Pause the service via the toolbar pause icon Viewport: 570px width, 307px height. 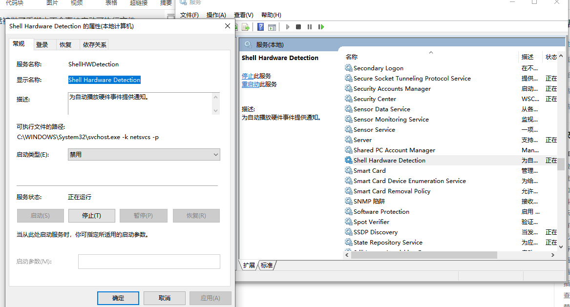tap(310, 27)
